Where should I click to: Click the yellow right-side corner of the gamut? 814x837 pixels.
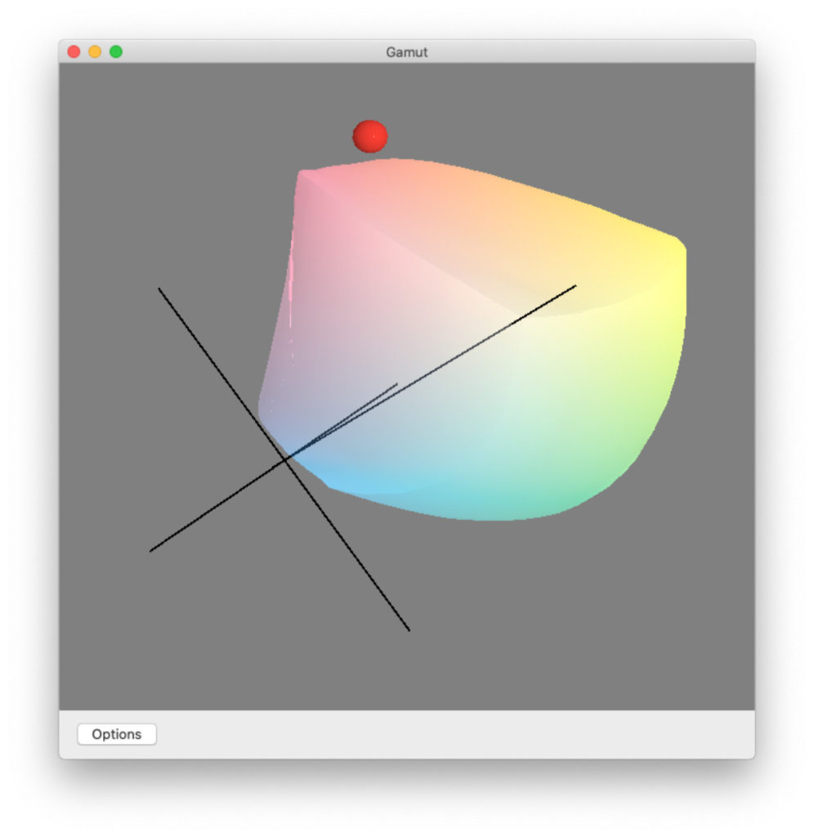[x=681, y=244]
